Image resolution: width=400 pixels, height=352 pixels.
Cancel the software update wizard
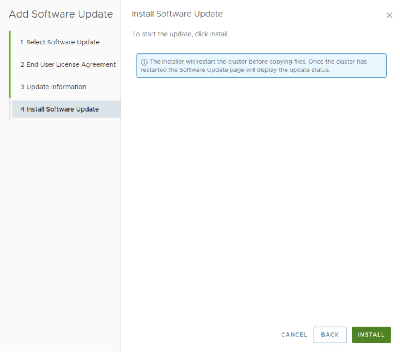pyautogui.click(x=294, y=335)
